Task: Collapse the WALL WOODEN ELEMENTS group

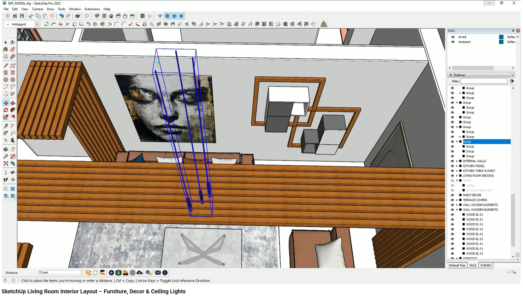Action: pos(457,210)
